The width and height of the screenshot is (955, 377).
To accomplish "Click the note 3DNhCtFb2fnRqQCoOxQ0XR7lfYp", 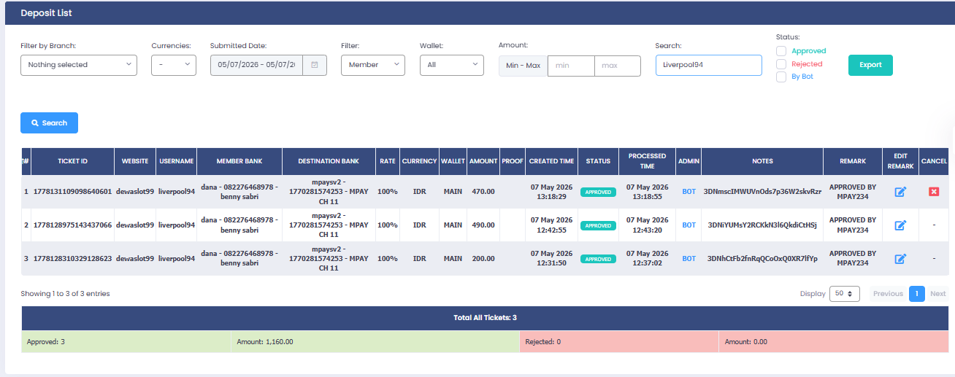I will [x=762, y=259].
